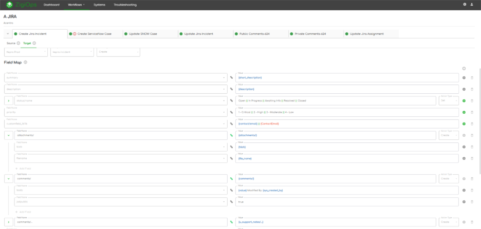The width and height of the screenshot is (481, 229).
Task: Click the ZigiOps logo
Action: (x=21, y=5)
